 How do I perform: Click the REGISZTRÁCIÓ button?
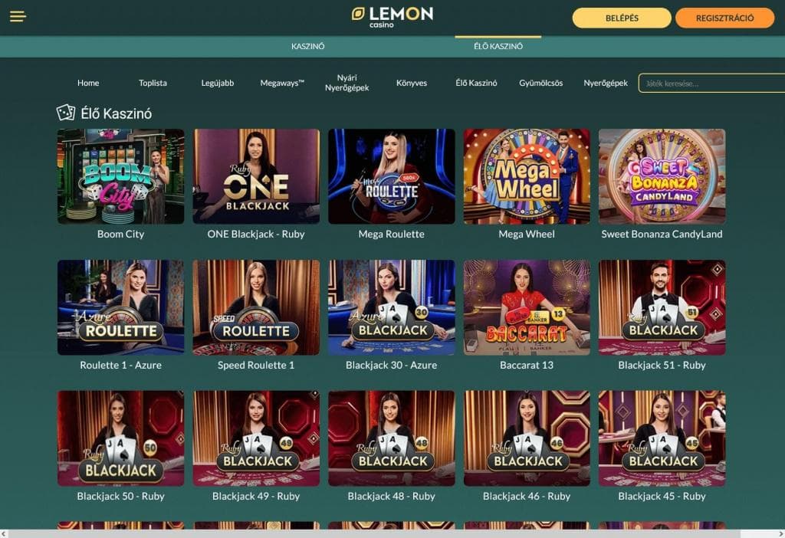point(725,18)
